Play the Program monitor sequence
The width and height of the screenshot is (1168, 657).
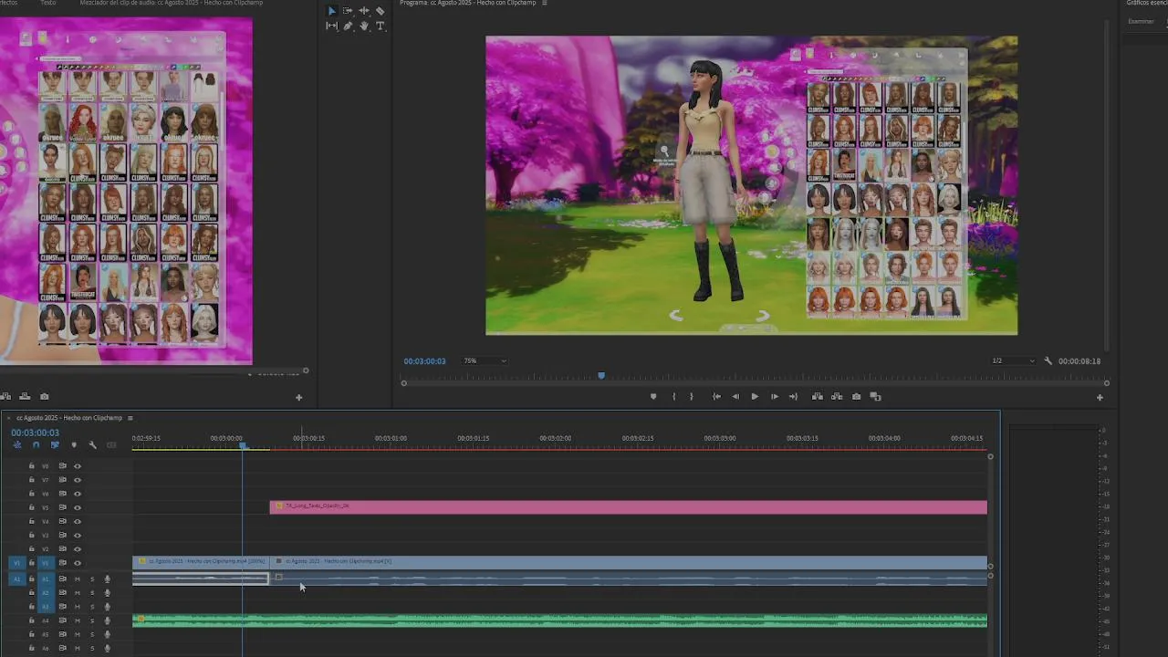(x=755, y=397)
